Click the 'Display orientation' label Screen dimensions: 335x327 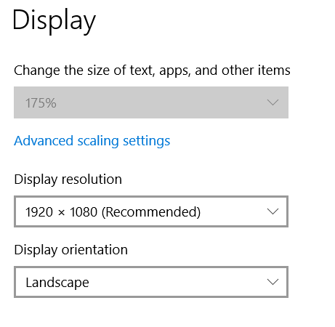(71, 250)
